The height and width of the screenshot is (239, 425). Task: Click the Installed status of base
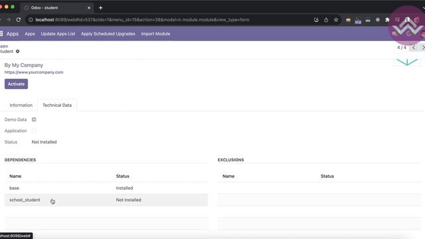[x=124, y=188]
